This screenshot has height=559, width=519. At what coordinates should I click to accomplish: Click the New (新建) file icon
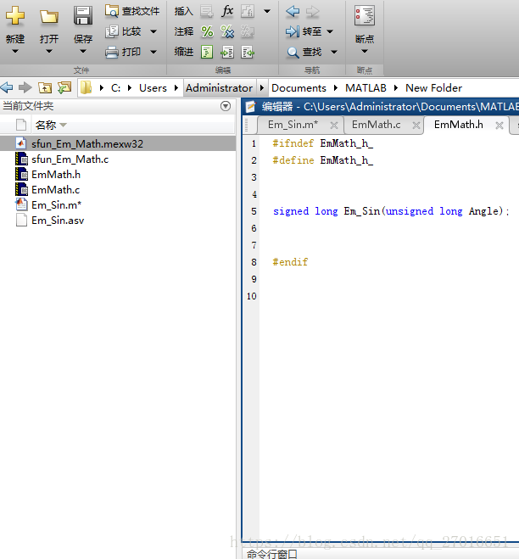tap(15, 15)
